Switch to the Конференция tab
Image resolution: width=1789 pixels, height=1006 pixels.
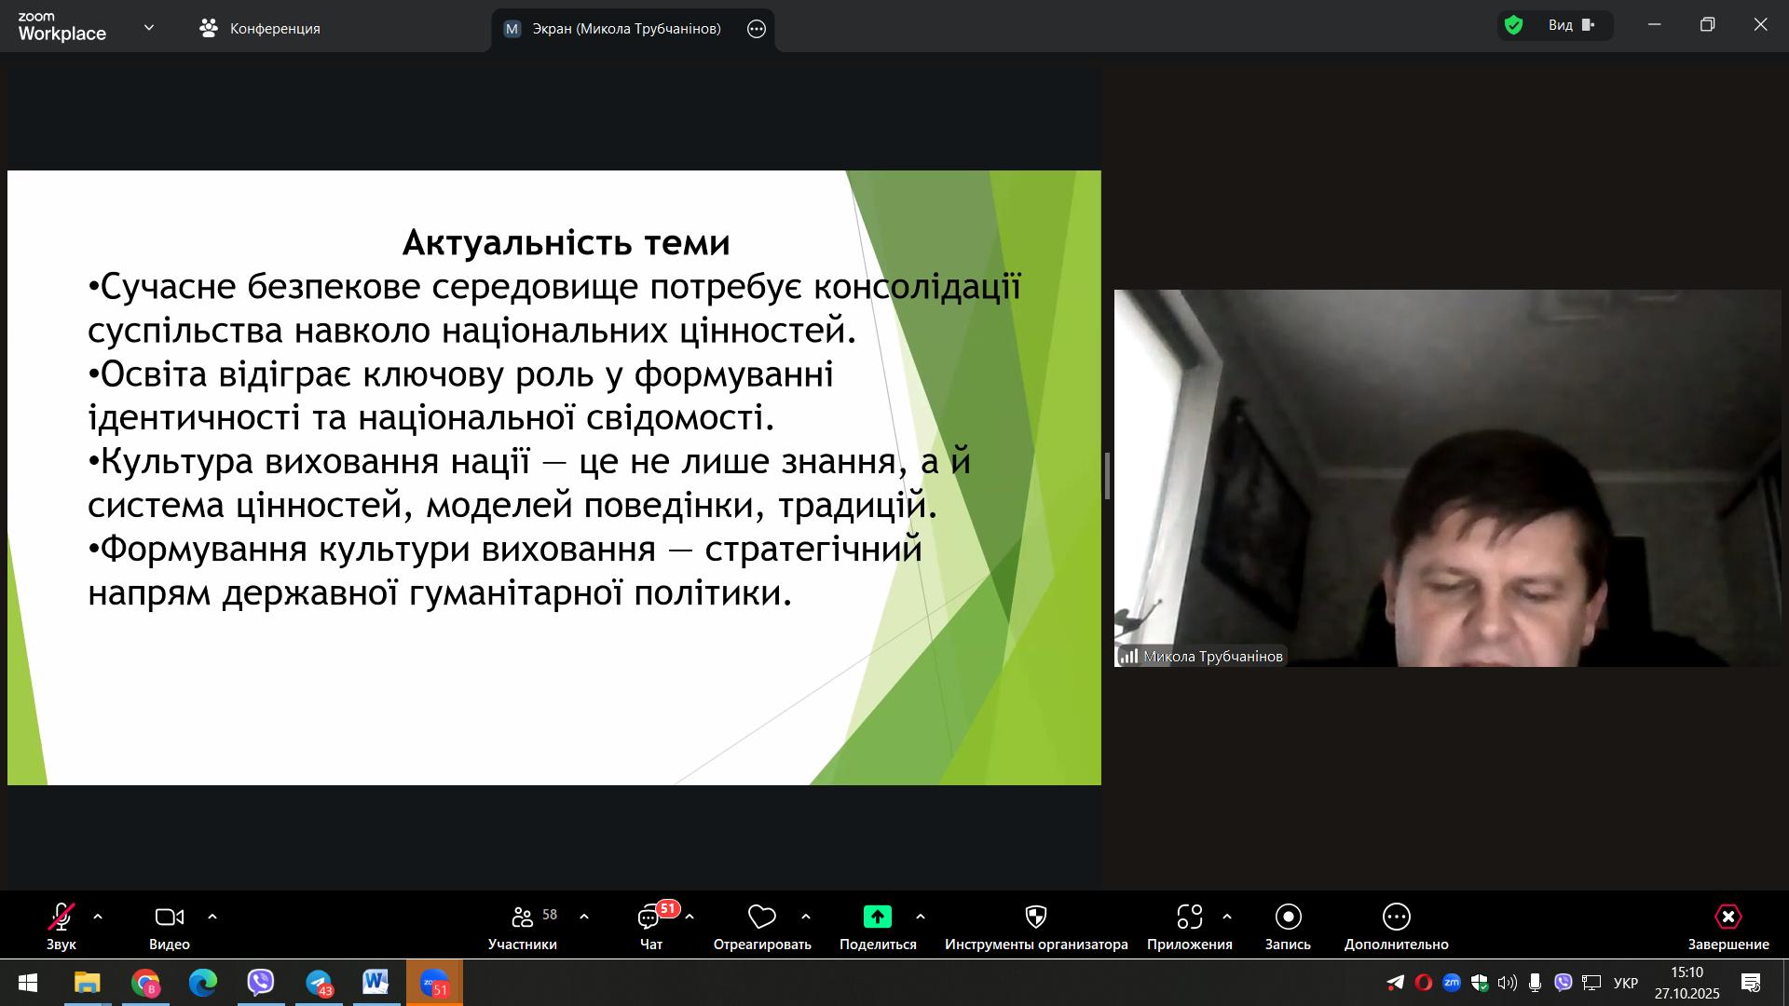[260, 29]
